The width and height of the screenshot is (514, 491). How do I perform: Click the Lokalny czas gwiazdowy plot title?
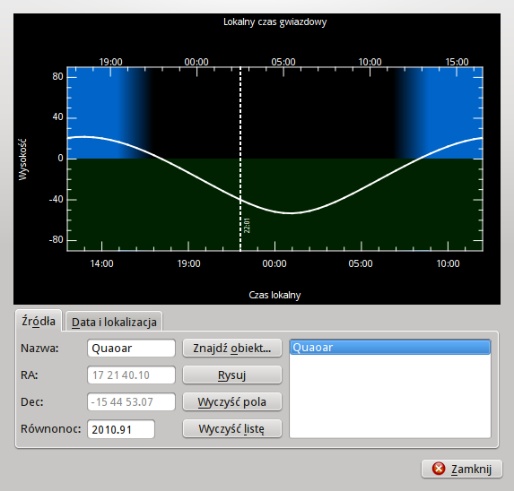[275, 22]
